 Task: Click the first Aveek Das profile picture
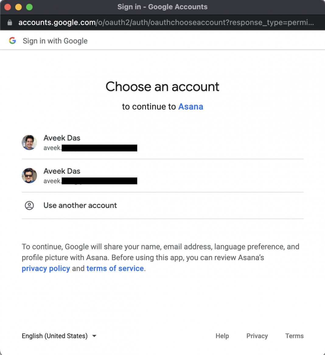point(29,142)
